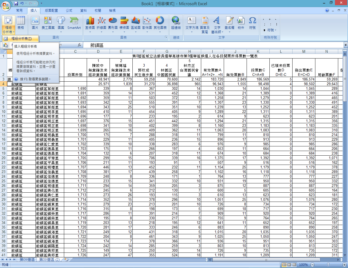This screenshot has width=348, height=268.
Task: Switch to sheet tab 第09選區
Action: (27, 260)
